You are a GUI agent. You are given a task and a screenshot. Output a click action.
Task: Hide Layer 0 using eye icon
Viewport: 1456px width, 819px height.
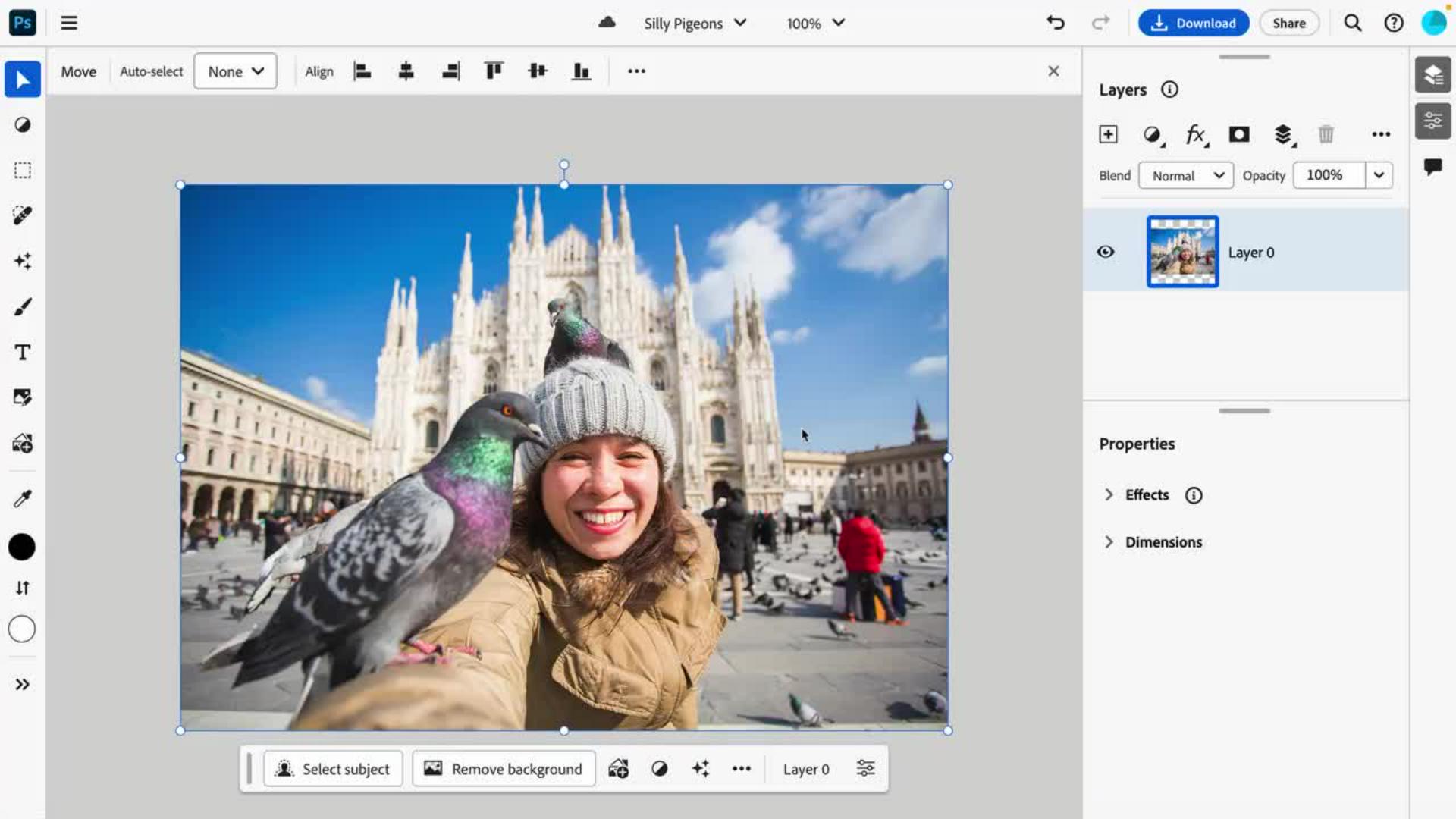click(1106, 252)
